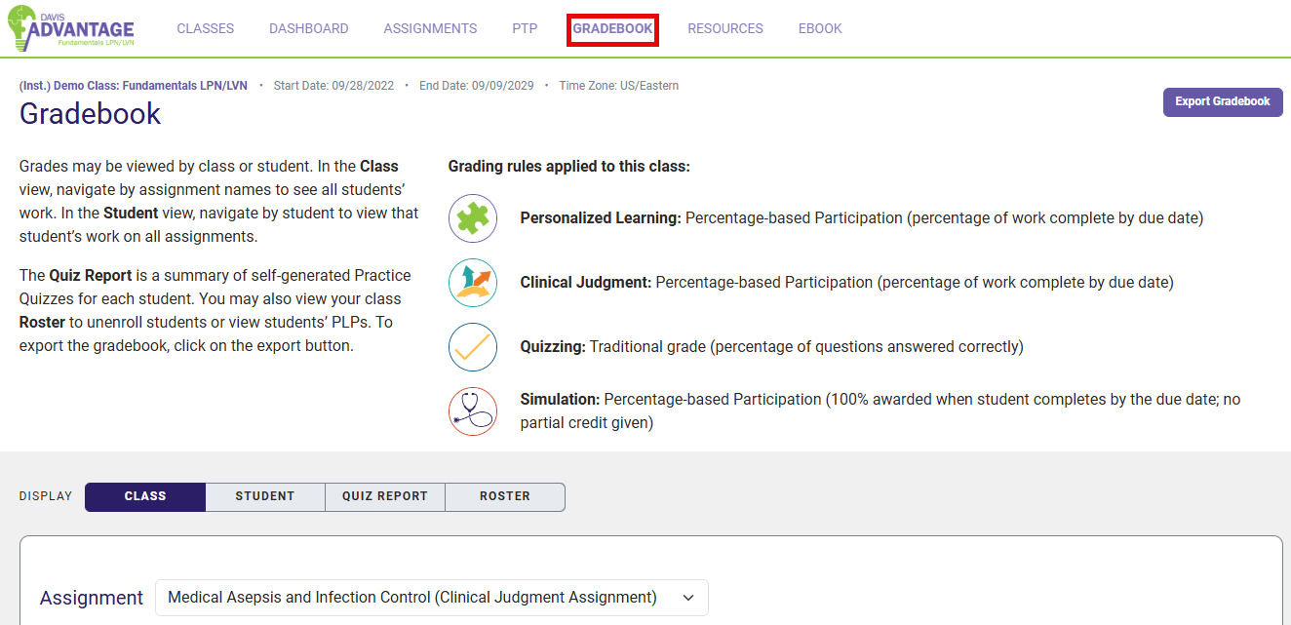Viewport: 1291px width, 625px height.
Task: Click the Quizzing checkmark icon
Action: click(x=473, y=347)
